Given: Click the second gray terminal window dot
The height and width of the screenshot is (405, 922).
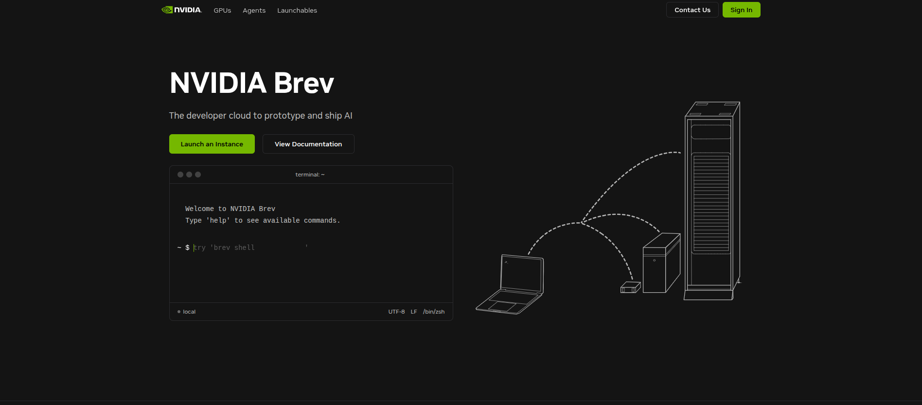Looking at the screenshot, I should (x=189, y=175).
